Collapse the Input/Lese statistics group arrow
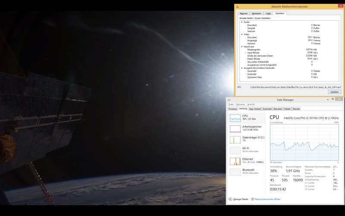Screen dimensions: 345x216 click(242, 47)
